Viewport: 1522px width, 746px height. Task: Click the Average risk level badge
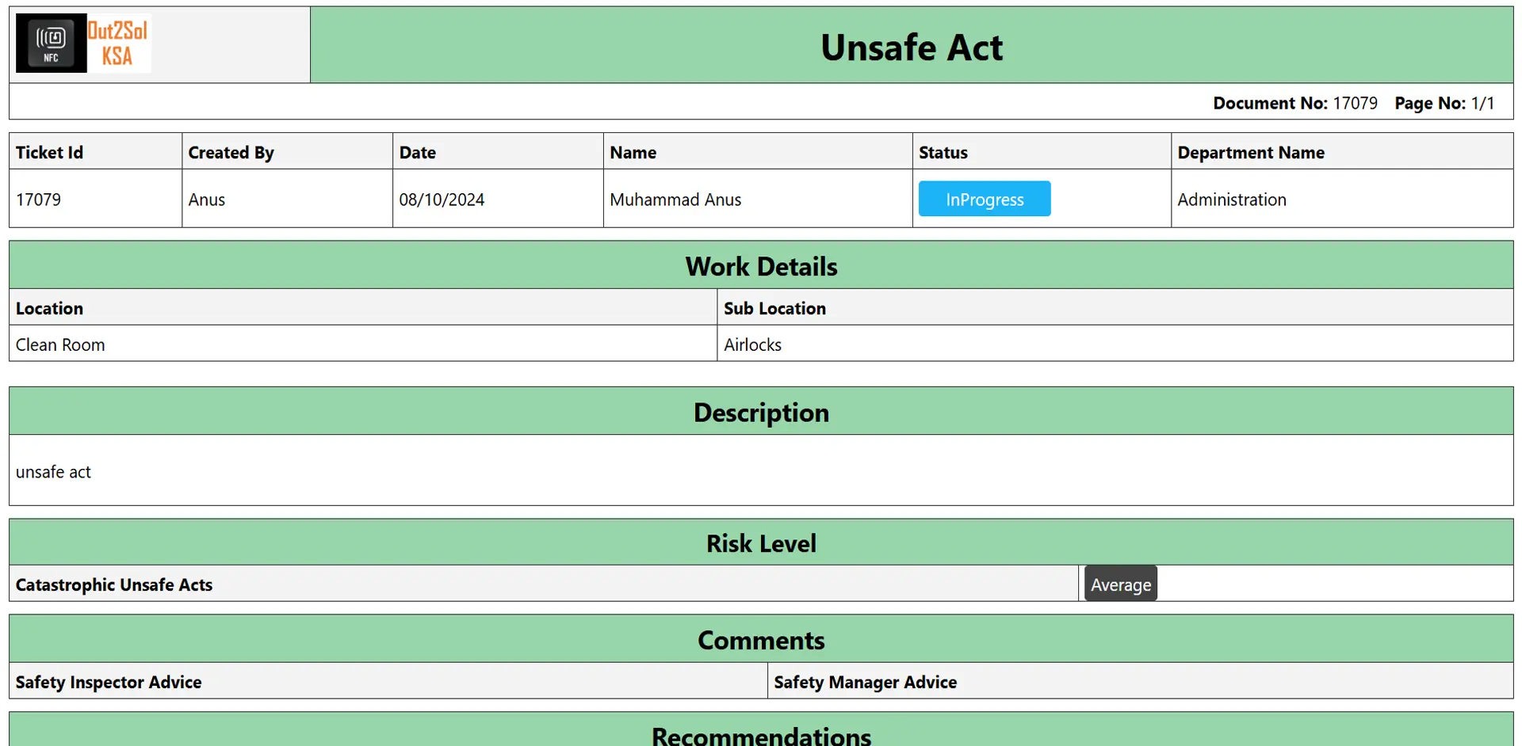[1120, 584]
